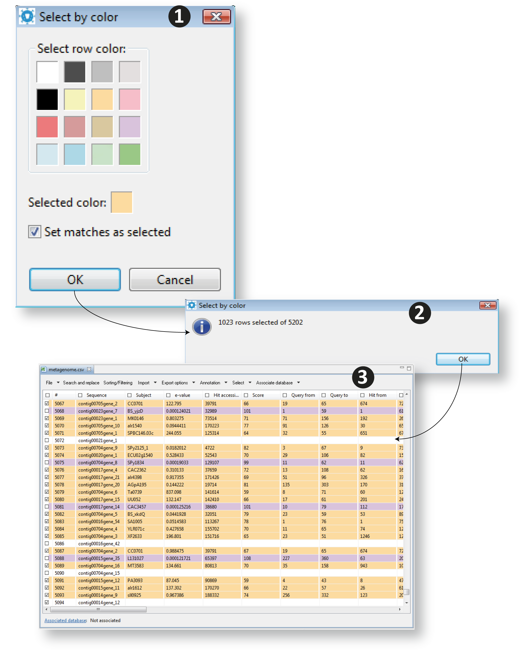Click the blue info icon in message dialog
519x656 pixels.
click(x=202, y=327)
